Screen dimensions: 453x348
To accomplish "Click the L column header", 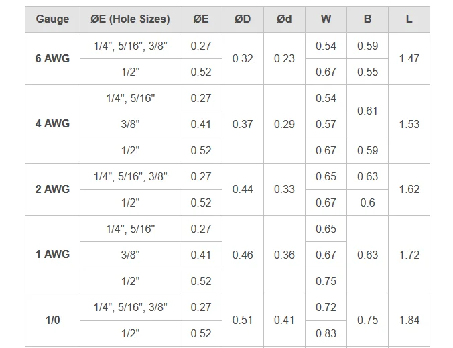I will 409,19.
